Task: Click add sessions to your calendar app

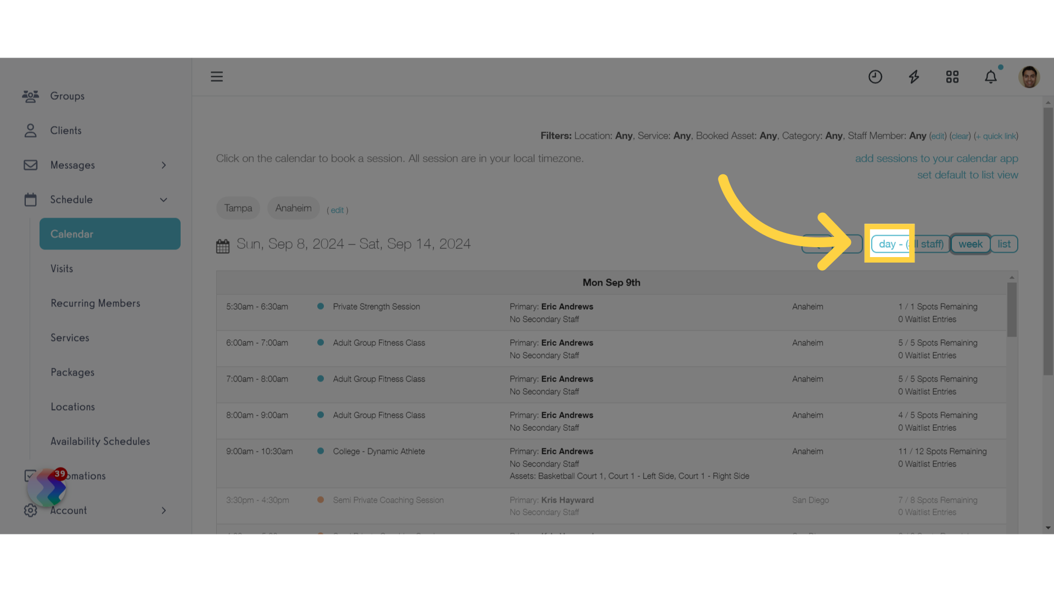Action: pos(937,158)
